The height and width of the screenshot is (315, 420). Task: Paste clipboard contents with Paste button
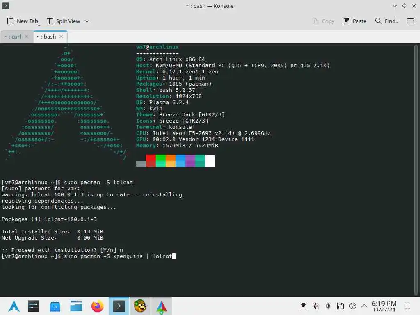click(x=355, y=21)
